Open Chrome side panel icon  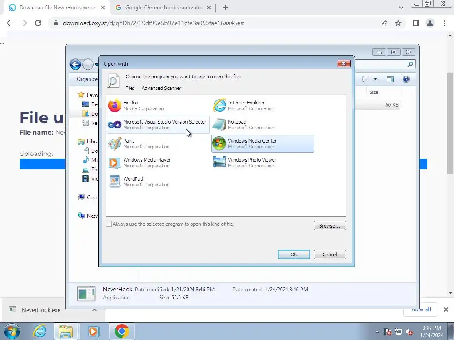coord(416,23)
